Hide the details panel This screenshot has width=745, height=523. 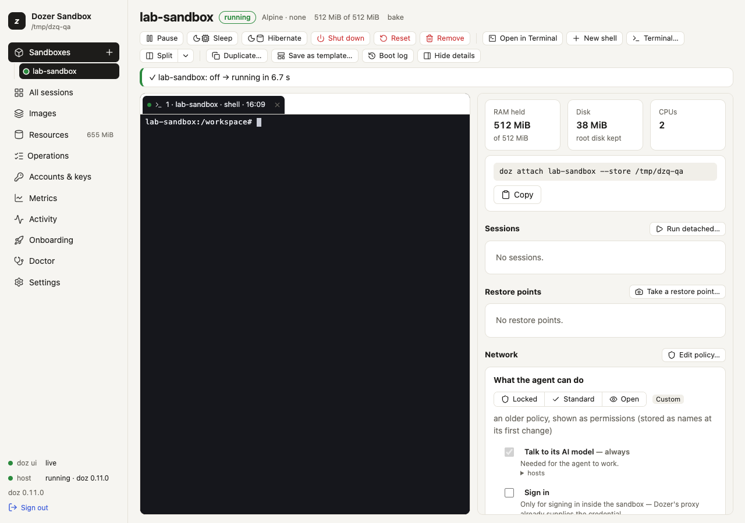pos(449,56)
